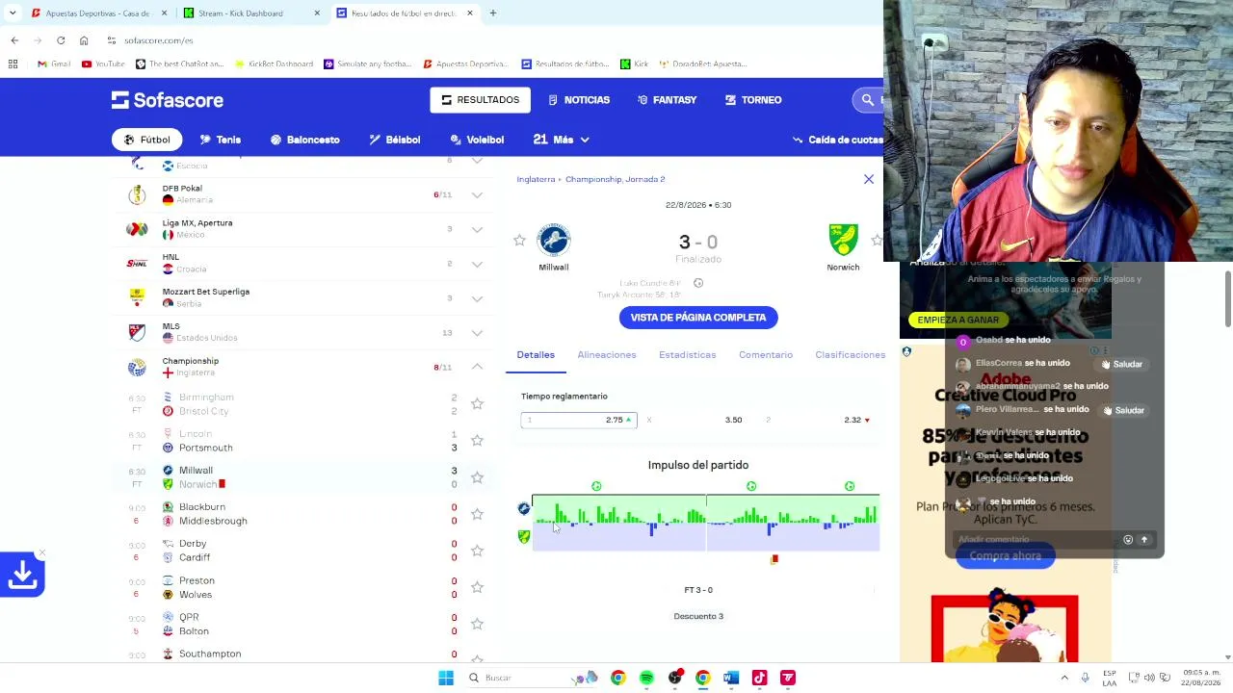
Task: Select the Tenis sport
Action: pyautogui.click(x=220, y=140)
